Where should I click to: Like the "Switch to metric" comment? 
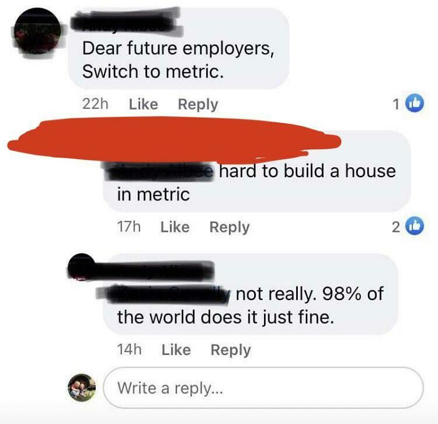(x=143, y=105)
